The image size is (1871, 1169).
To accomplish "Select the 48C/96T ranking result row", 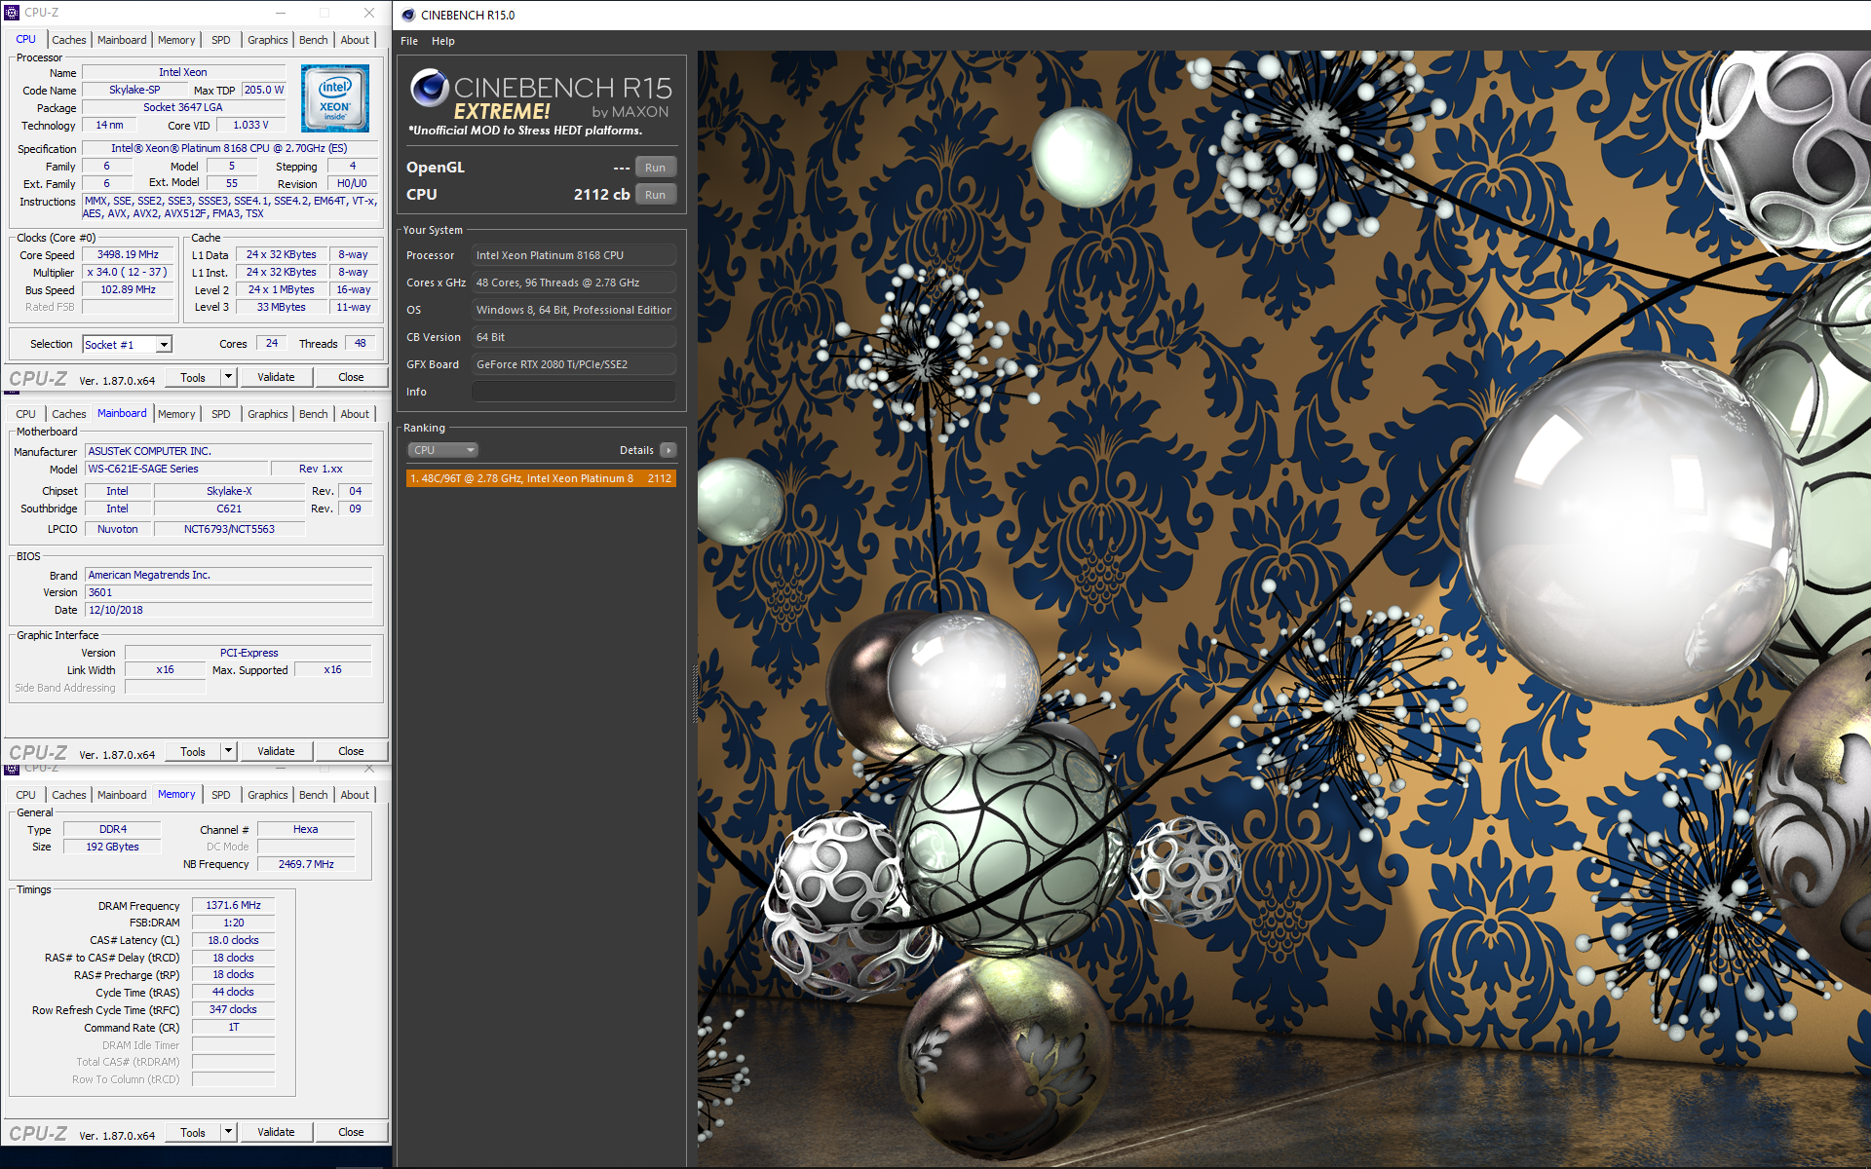I will point(541,478).
